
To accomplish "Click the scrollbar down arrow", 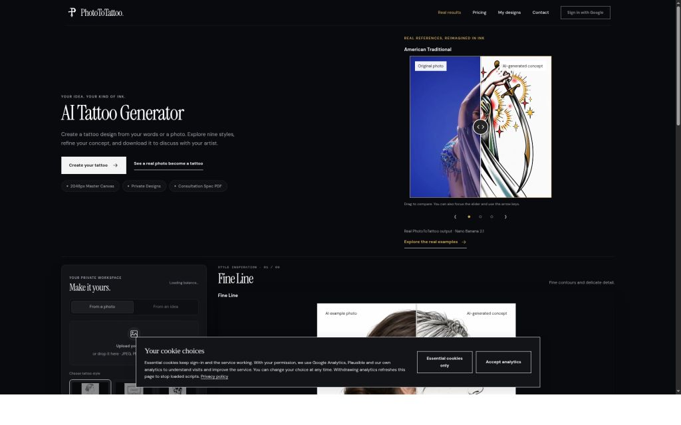I will point(678,391).
